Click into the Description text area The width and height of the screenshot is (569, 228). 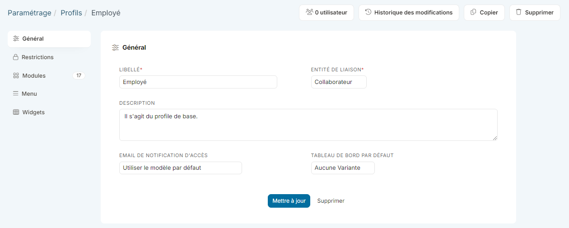(308, 125)
